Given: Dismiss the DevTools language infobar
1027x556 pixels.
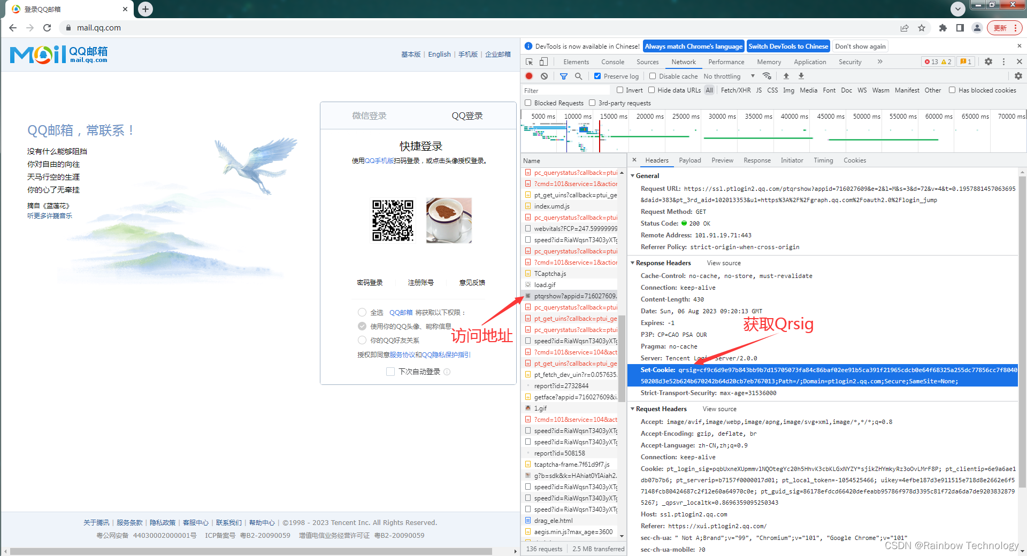Looking at the screenshot, I should [1019, 46].
